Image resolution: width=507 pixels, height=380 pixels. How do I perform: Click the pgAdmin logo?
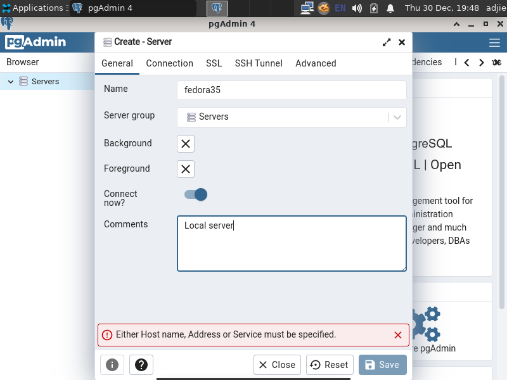coord(35,42)
